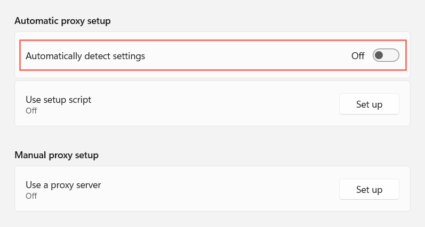425x227 pixels.
Task: Click empty middle of Use a proxy server card
Action: 213,189
